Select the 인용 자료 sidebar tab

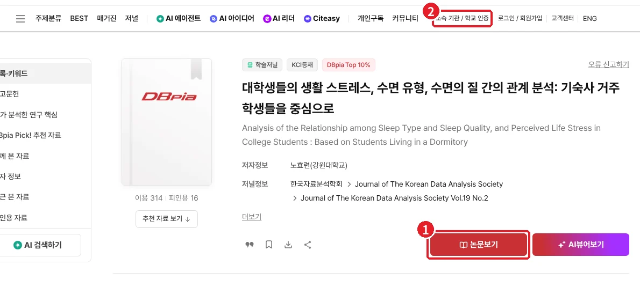click(45, 217)
